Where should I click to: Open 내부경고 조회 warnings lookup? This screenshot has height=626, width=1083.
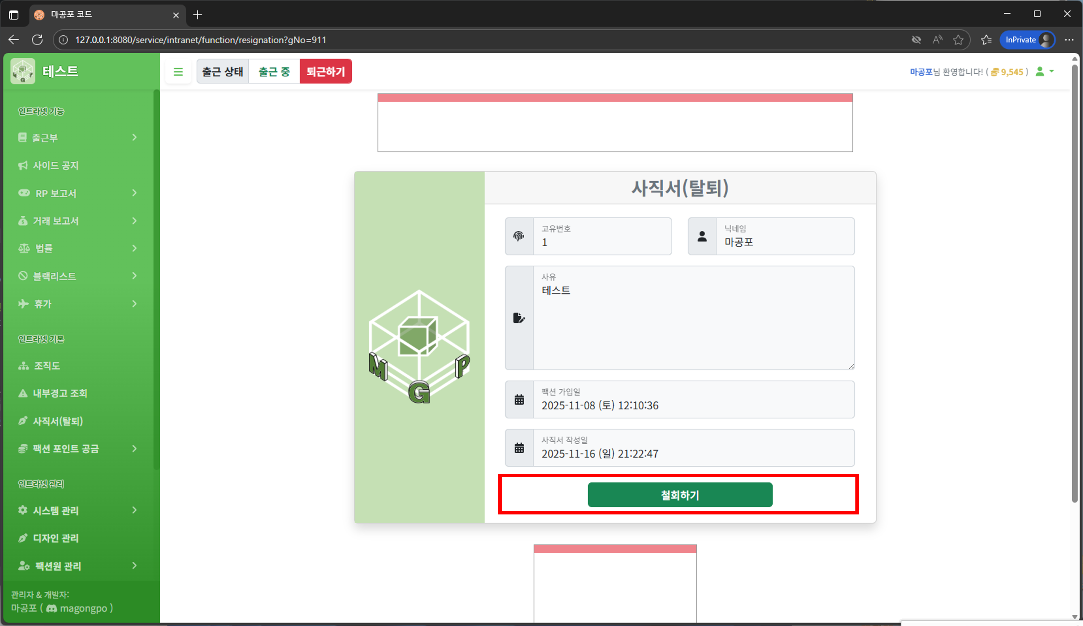pyautogui.click(x=61, y=393)
